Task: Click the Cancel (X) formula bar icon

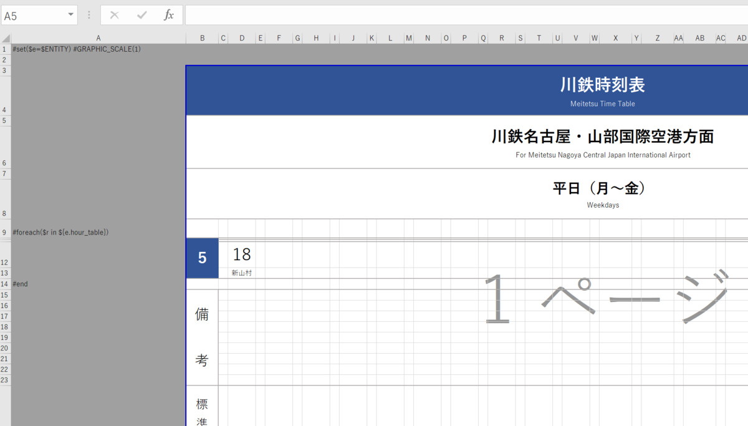Action: point(115,16)
